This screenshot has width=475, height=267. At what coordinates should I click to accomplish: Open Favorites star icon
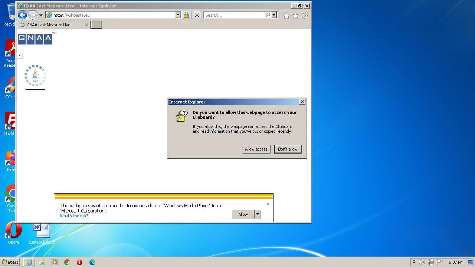click(295, 16)
